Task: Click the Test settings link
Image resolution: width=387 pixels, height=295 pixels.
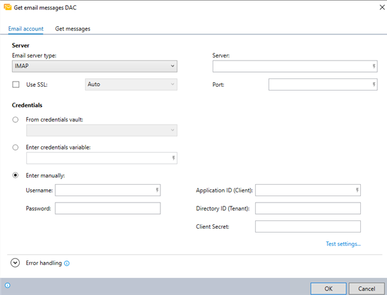Action: [x=343, y=243]
